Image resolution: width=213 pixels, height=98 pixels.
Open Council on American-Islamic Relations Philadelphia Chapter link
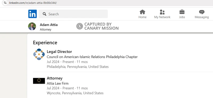pyautogui.click(x=92, y=57)
